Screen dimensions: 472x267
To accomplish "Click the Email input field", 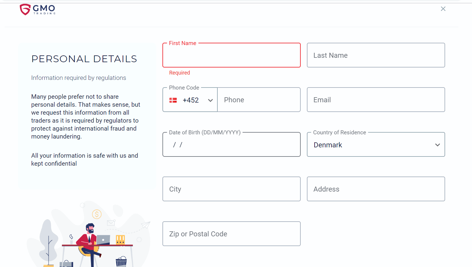I will coord(376,100).
